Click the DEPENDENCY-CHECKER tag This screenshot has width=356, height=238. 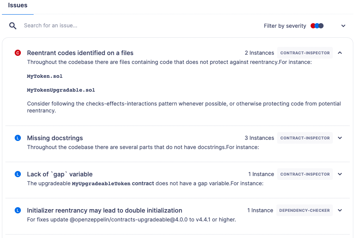click(305, 210)
